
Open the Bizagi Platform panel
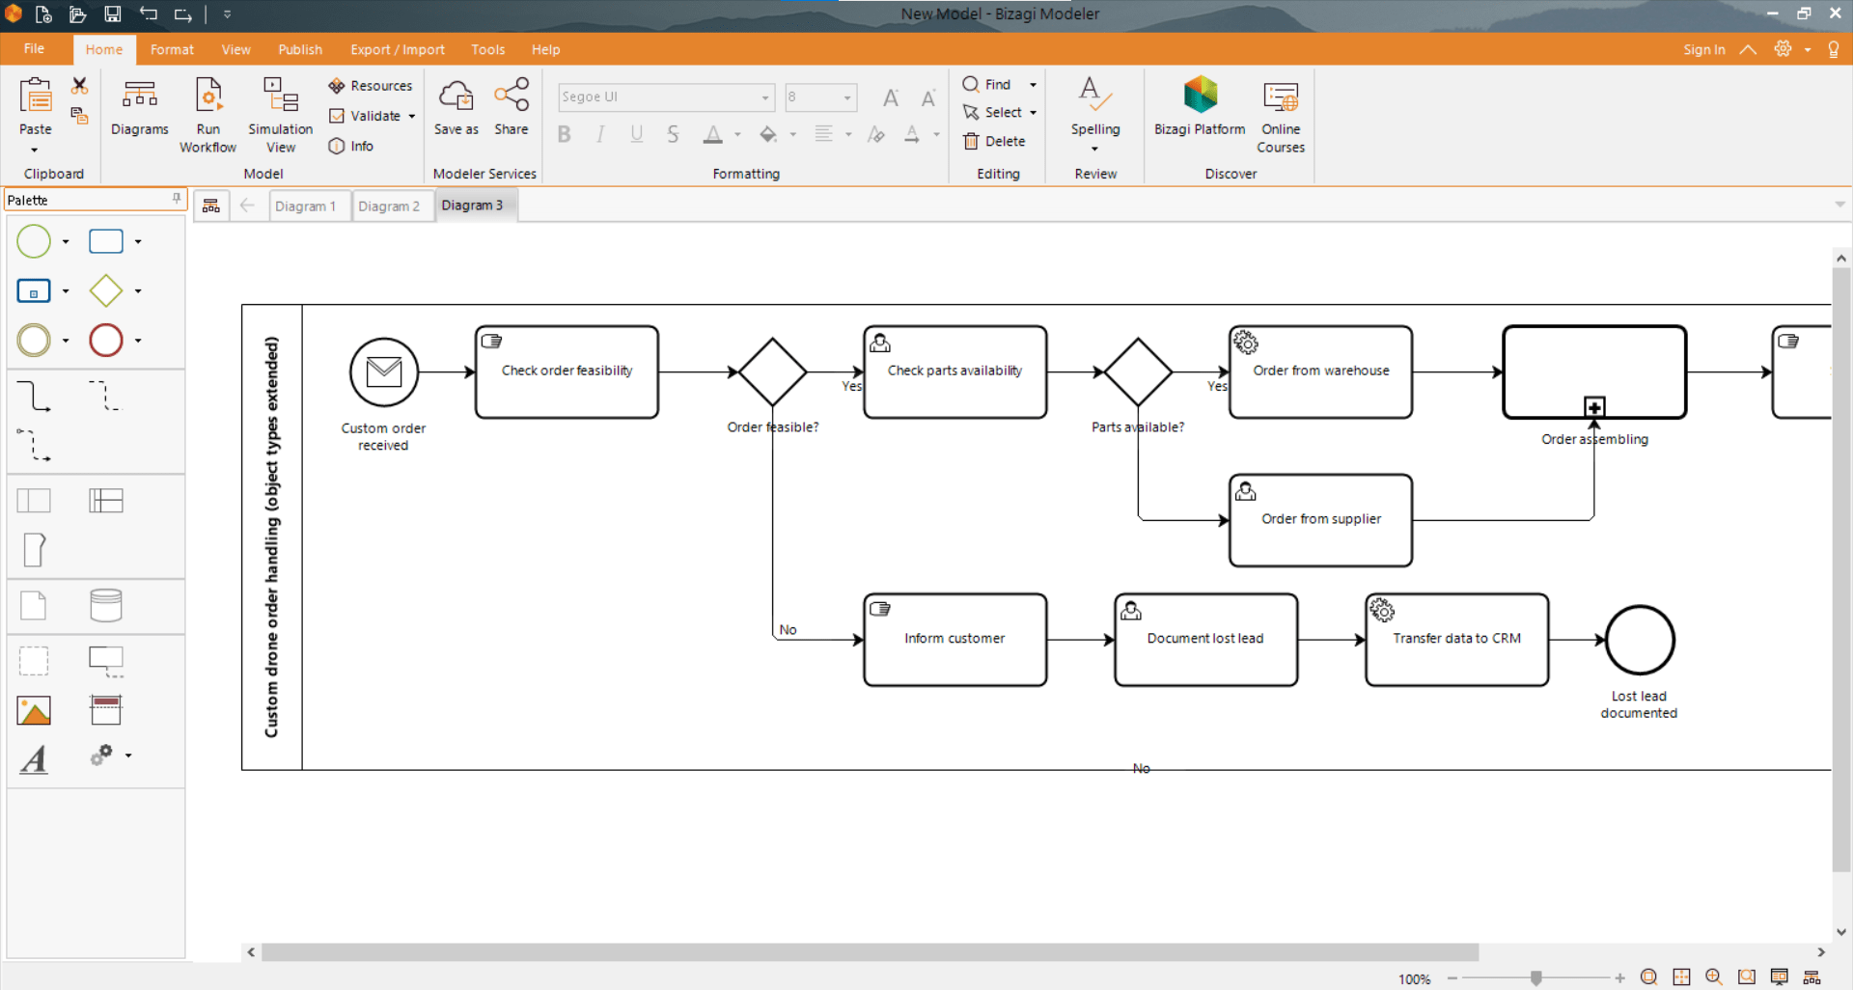point(1199,106)
